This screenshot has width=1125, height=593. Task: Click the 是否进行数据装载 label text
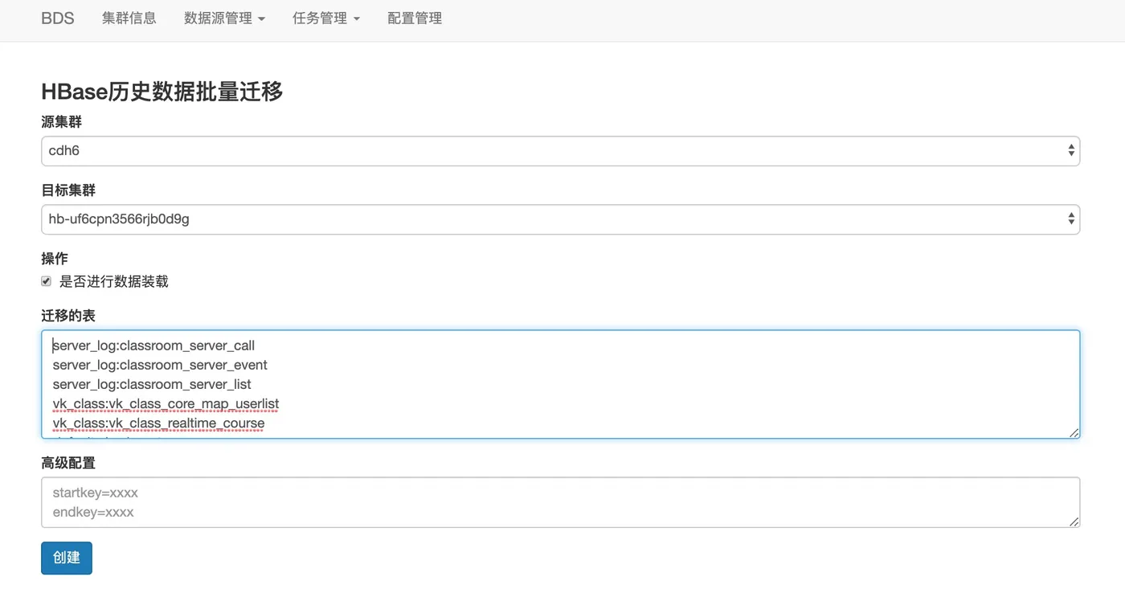[114, 281]
